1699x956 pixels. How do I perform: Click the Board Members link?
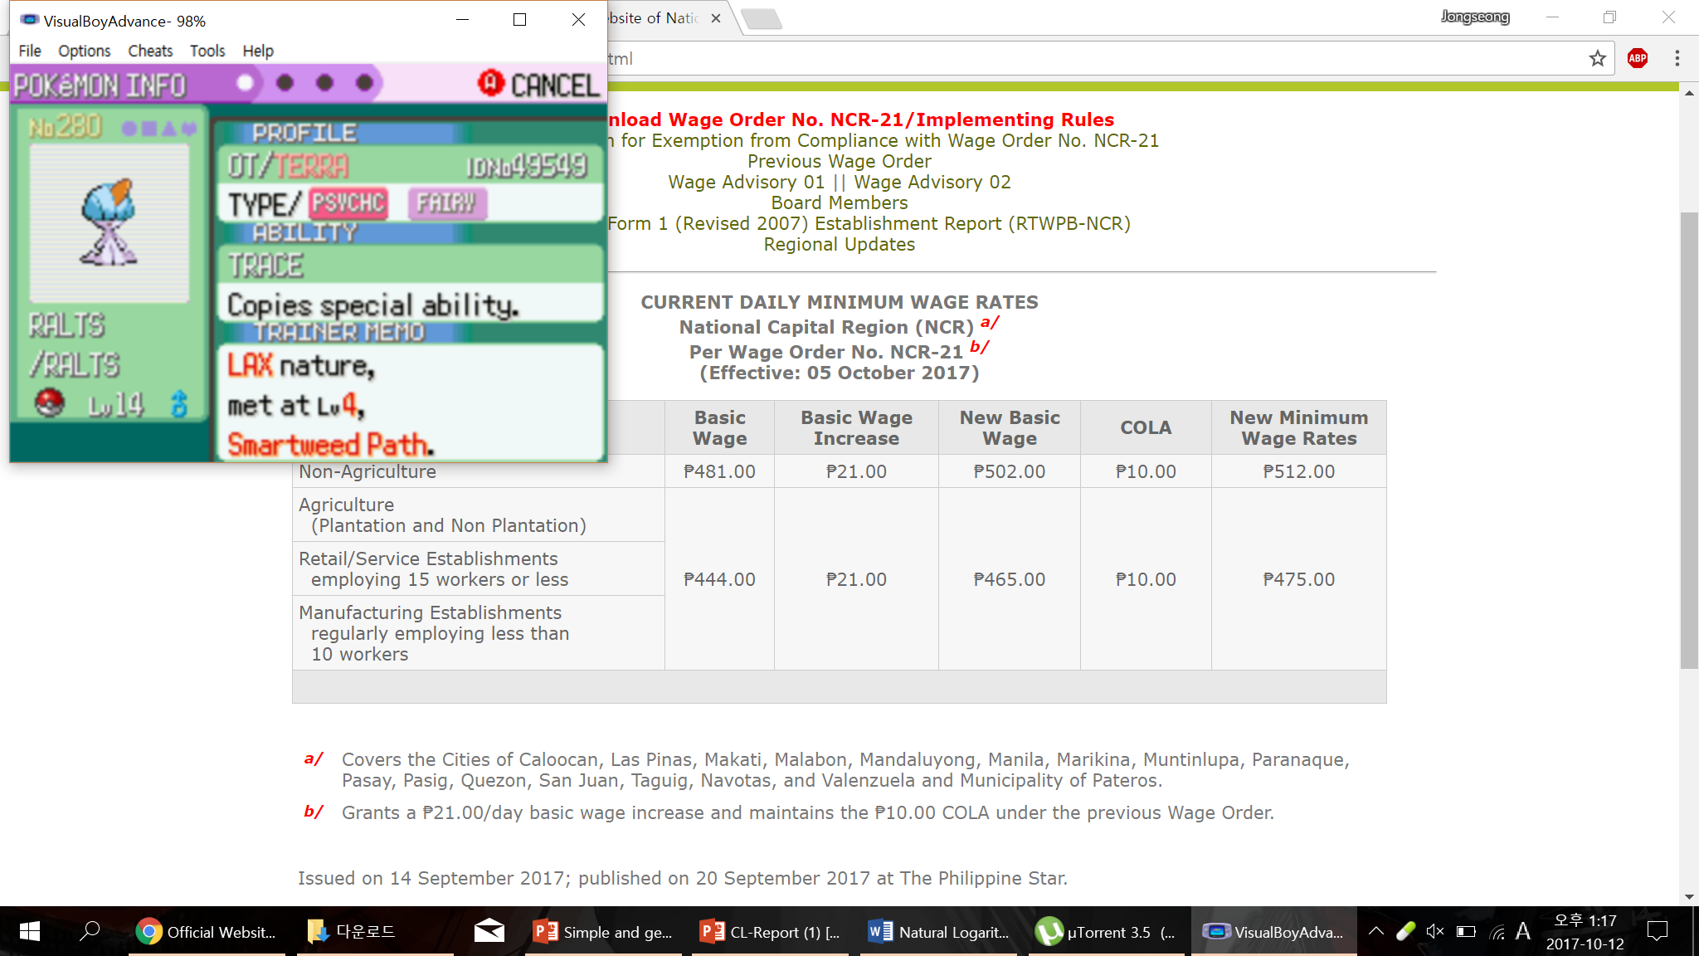839,202
